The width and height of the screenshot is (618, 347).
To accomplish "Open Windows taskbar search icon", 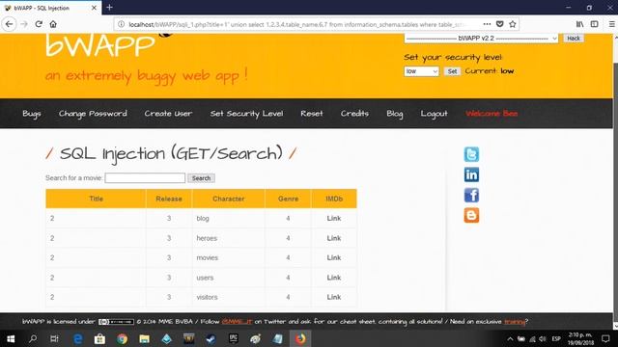I will click(33, 338).
